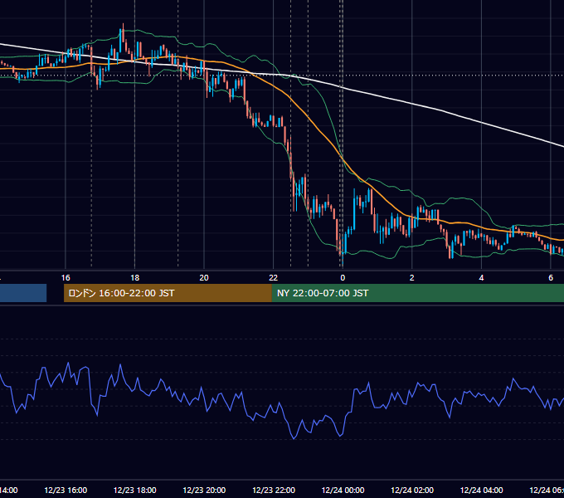Click the 12/23 20:00 time axis label
The height and width of the screenshot is (498, 564).
[x=204, y=490]
